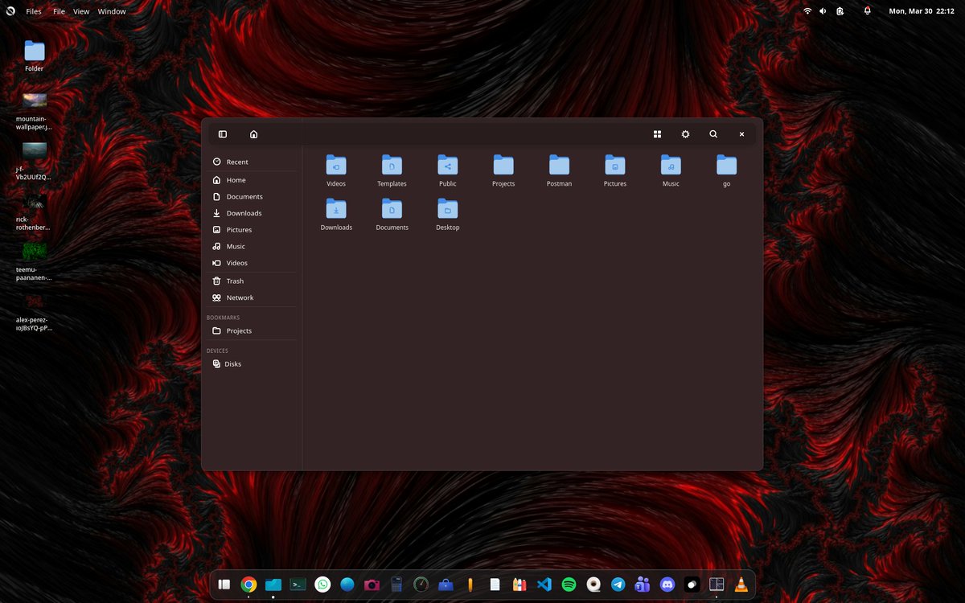Image resolution: width=965 pixels, height=603 pixels.
Task: Start VLC media player from the dock
Action: click(741, 585)
